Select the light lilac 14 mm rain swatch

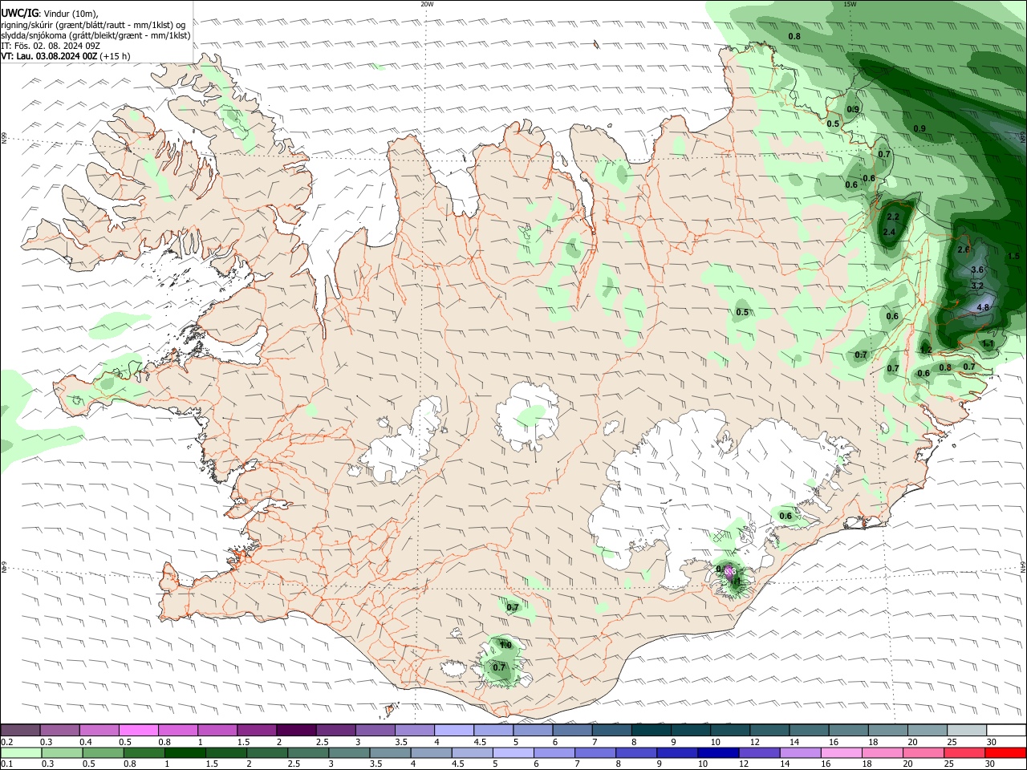[x=799, y=752]
